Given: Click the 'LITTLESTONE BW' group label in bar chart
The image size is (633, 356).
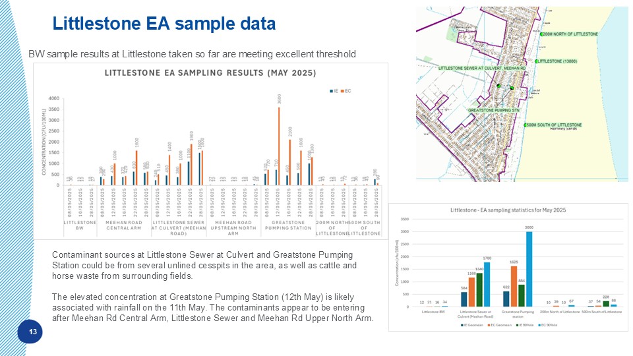Looking at the screenshot, I should coord(80,225).
